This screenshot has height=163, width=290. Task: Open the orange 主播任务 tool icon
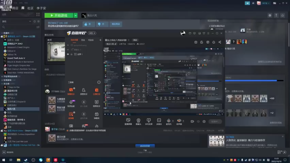tap(96, 91)
